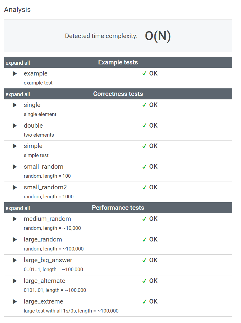Click expand all in Correctness tests header
The image size is (241, 323).
click(x=18, y=94)
